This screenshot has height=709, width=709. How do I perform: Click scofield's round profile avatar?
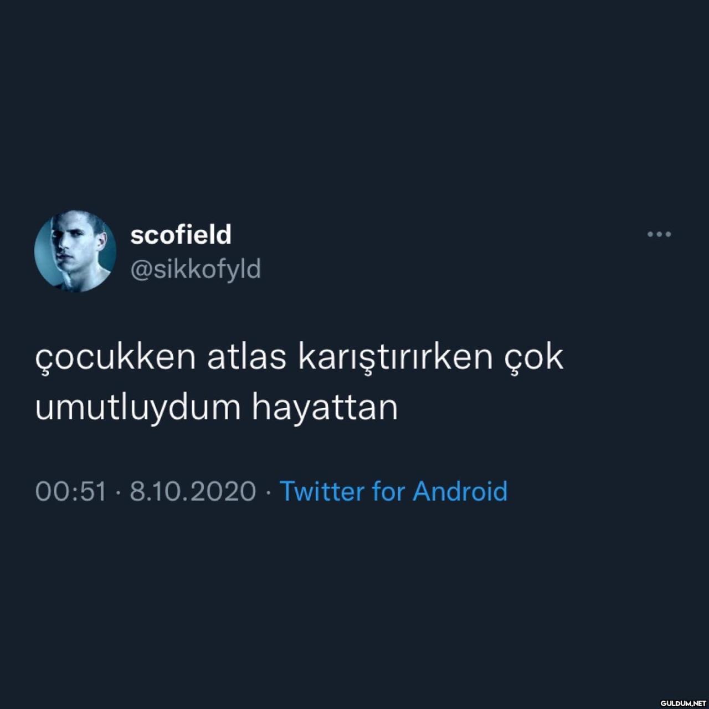pyautogui.click(x=75, y=251)
